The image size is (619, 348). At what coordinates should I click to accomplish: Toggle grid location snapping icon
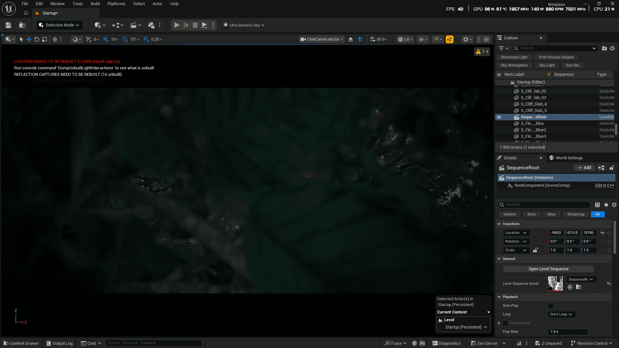click(106, 39)
